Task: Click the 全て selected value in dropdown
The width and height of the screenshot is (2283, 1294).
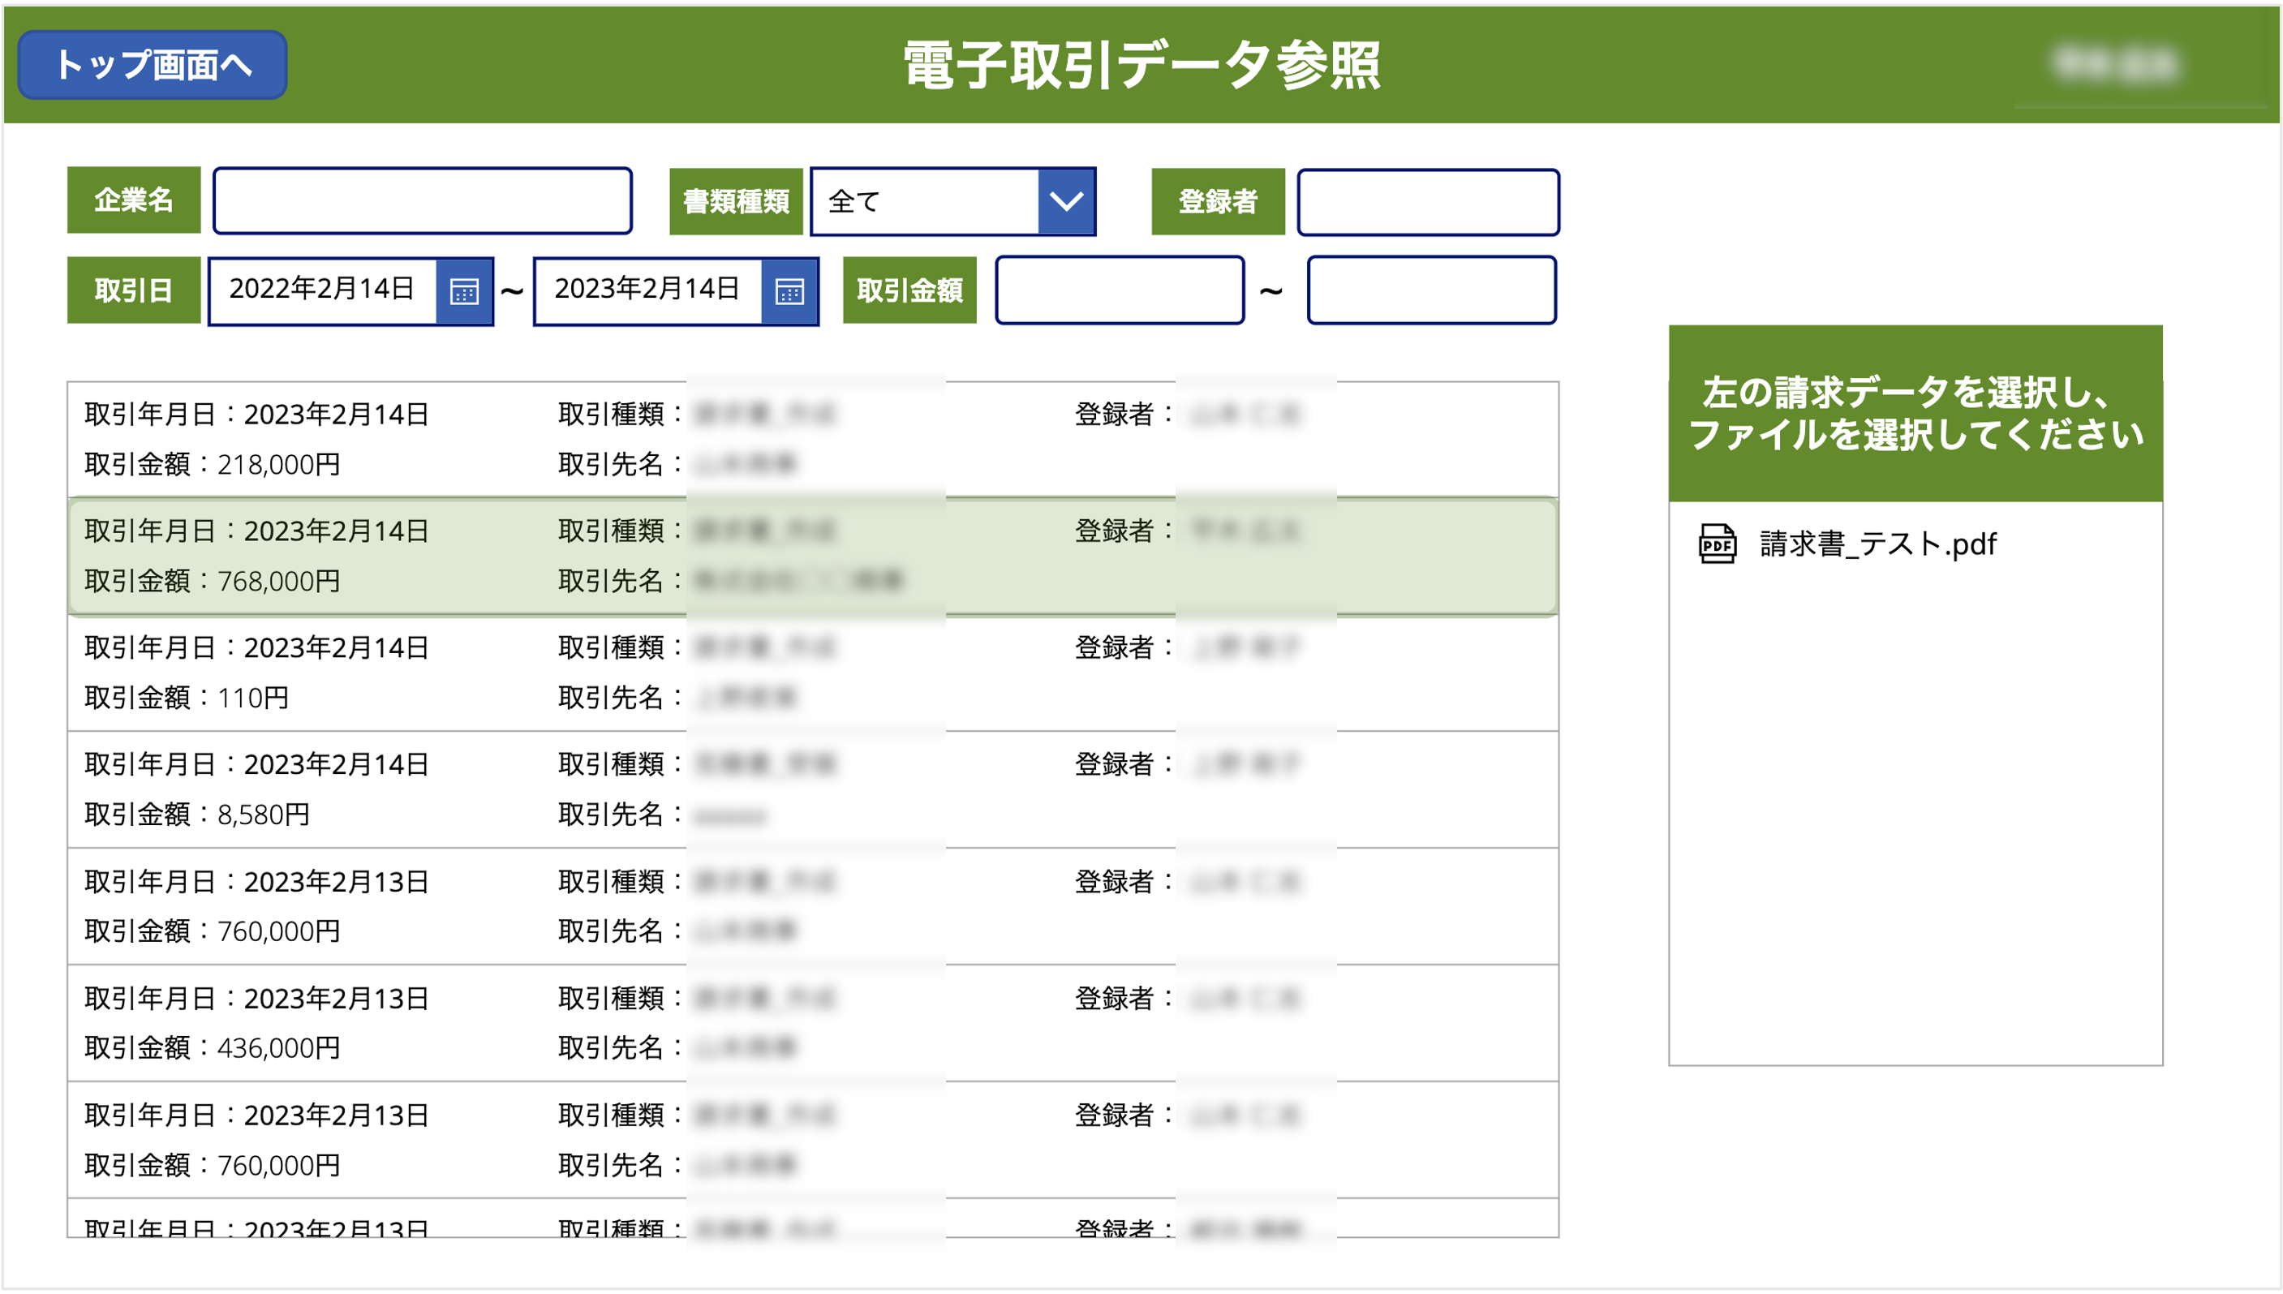Action: pyautogui.click(x=853, y=202)
